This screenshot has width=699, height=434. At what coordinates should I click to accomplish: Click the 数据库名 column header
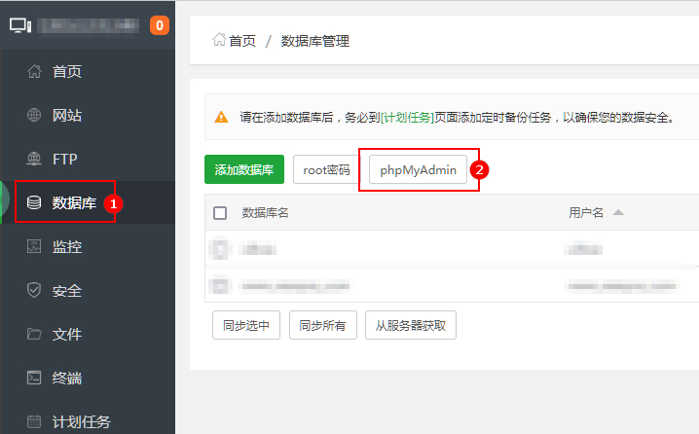tap(265, 213)
